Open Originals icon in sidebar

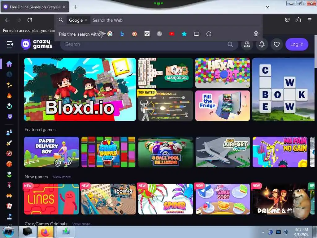[x=10, y=117]
